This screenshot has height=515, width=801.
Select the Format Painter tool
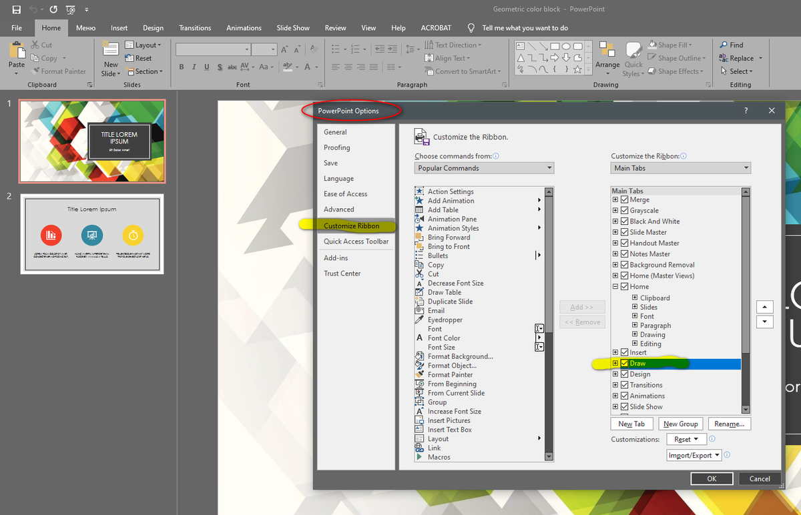[x=59, y=71]
